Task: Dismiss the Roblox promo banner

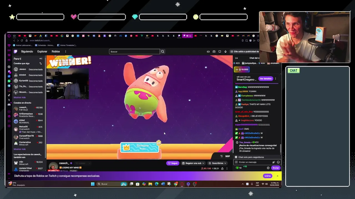Action: (277, 176)
